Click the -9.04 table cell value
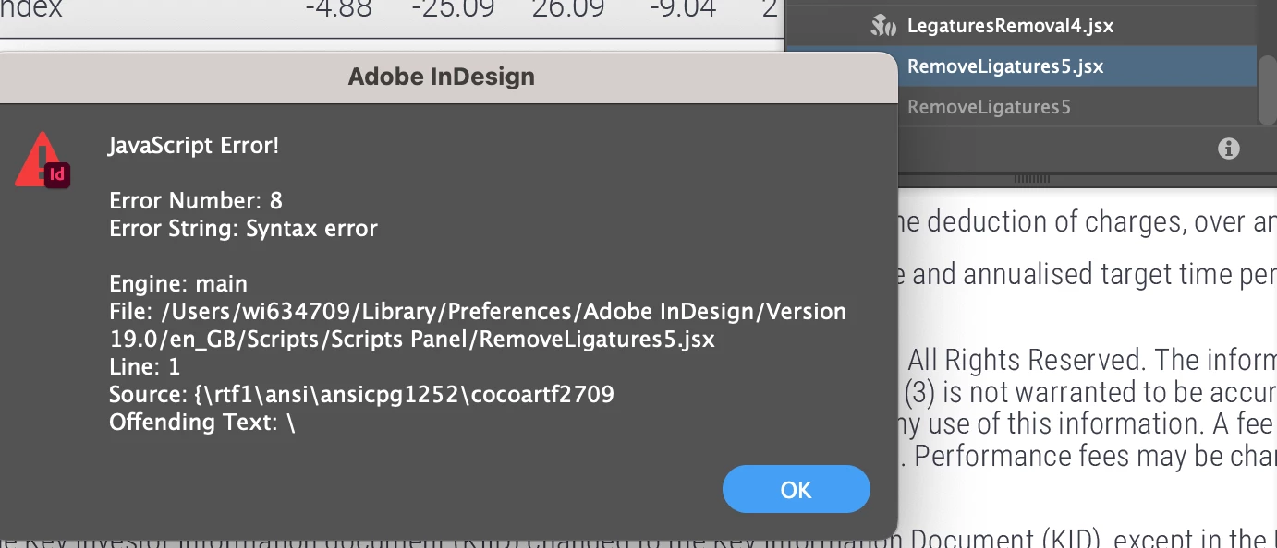This screenshot has width=1277, height=548. [x=683, y=9]
